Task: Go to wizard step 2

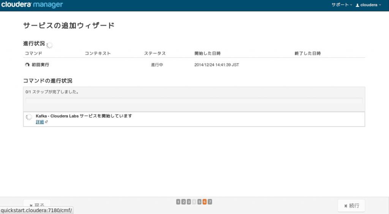Action: pyautogui.click(x=183, y=202)
